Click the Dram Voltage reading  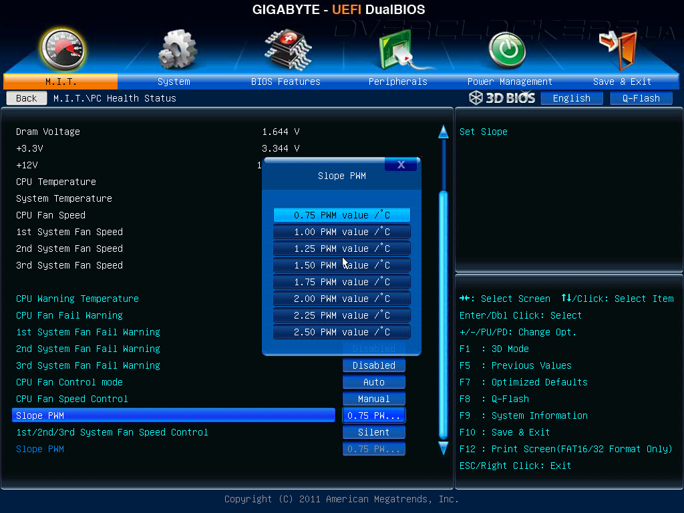point(48,132)
